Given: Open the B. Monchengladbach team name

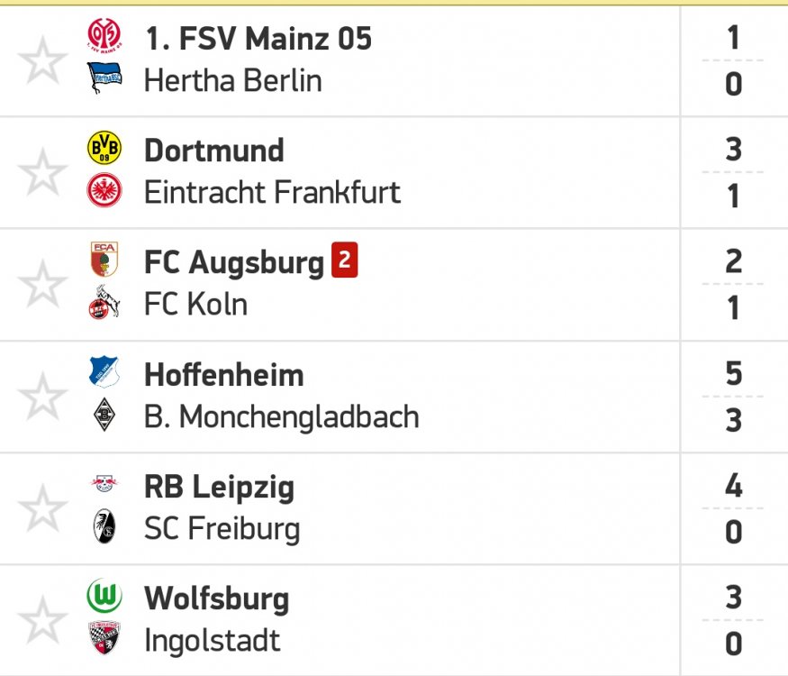Looking at the screenshot, I should click(281, 417).
